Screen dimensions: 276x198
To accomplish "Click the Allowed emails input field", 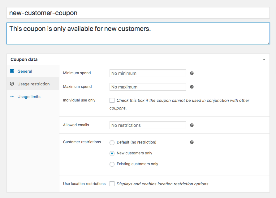I will click(x=148, y=125).
